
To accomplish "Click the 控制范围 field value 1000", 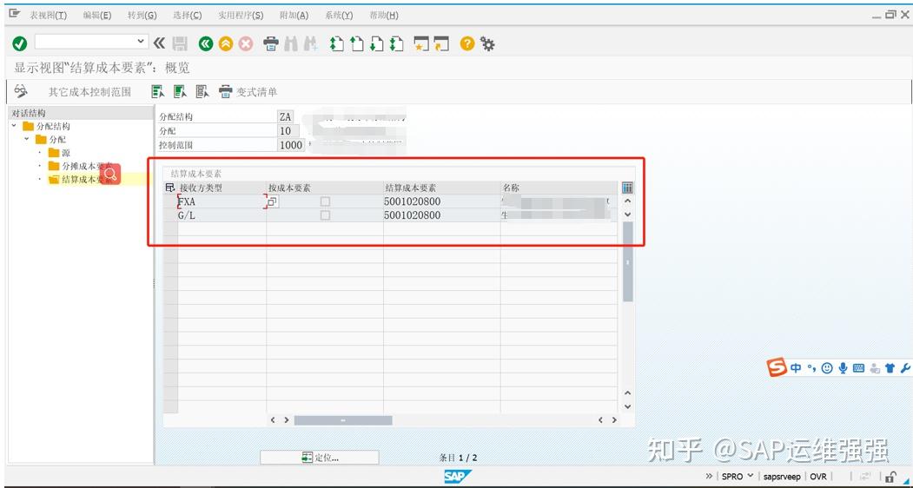I will 290,145.
